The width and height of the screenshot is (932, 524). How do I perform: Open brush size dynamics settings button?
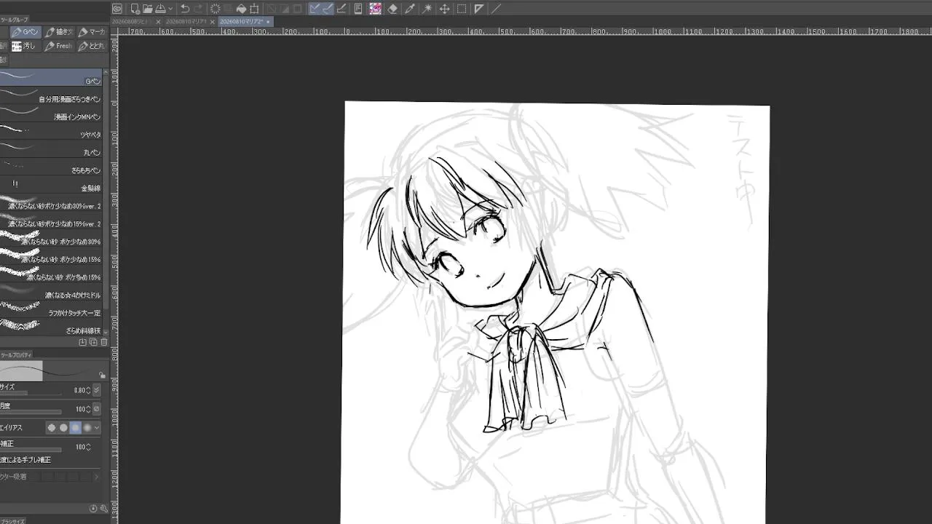pyautogui.click(x=97, y=390)
